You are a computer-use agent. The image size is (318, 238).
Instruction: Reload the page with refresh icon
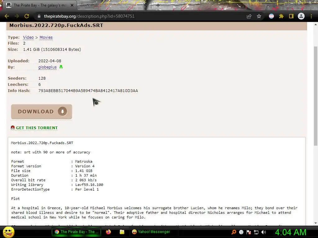click(x=27, y=16)
